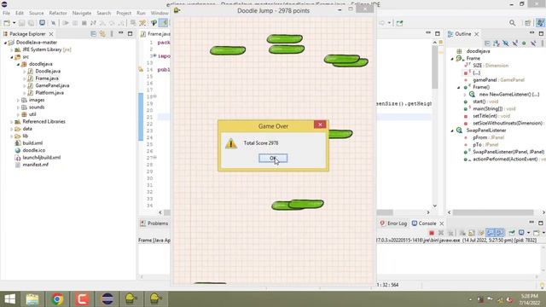The width and height of the screenshot is (546, 307).
Task: Expand JRE System Library node
Action: click(11, 49)
